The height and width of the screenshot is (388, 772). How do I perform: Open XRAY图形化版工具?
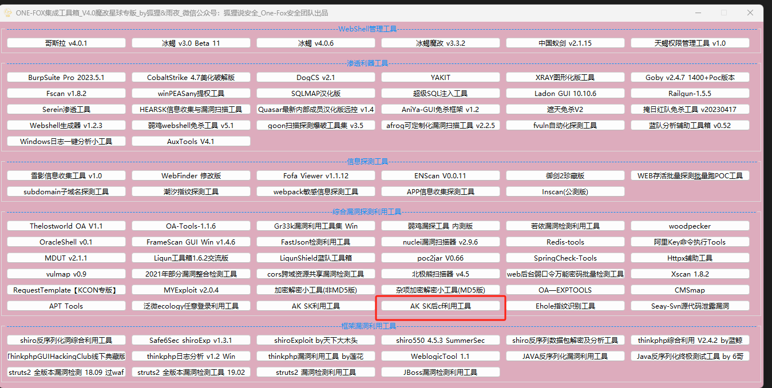click(565, 77)
